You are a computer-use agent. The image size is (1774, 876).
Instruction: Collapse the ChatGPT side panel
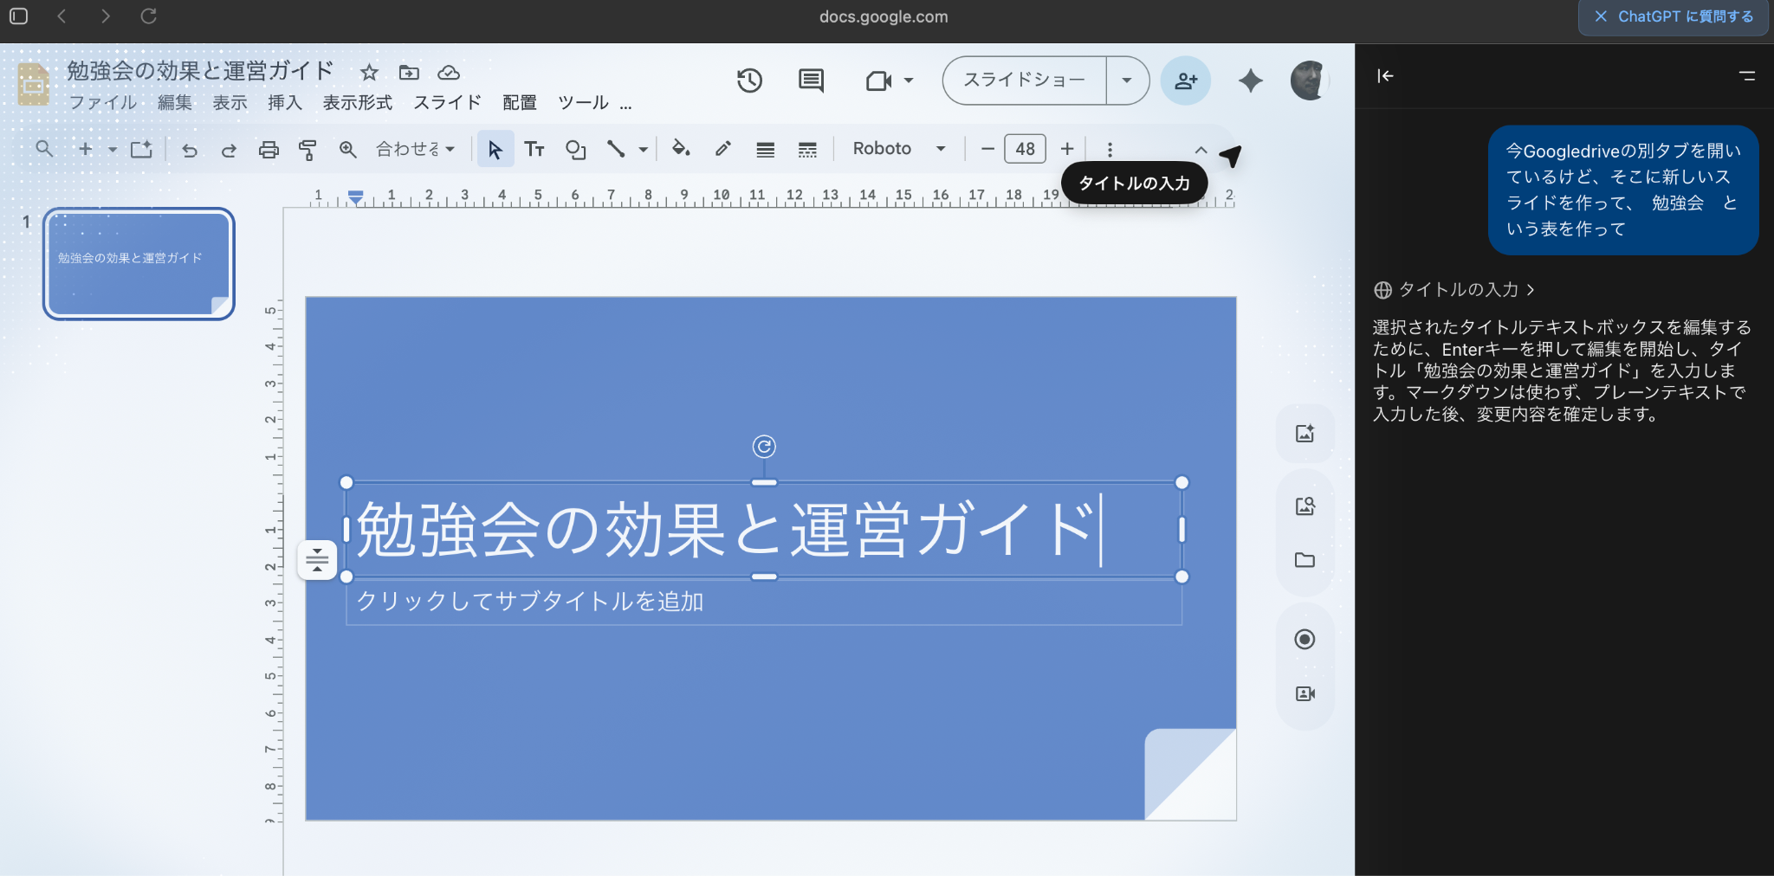(x=1385, y=76)
